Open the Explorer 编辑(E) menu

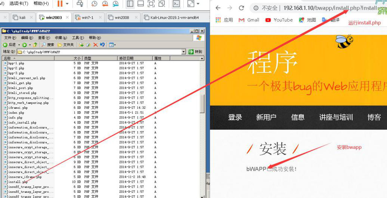tap(27, 38)
